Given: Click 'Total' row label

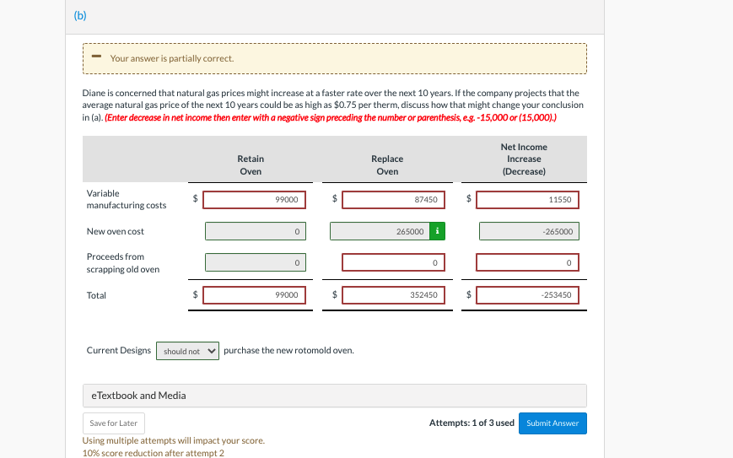Looking at the screenshot, I should (x=96, y=295).
